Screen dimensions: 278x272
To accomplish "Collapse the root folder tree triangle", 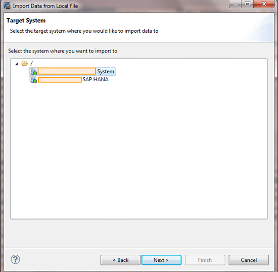I will tap(17, 64).
